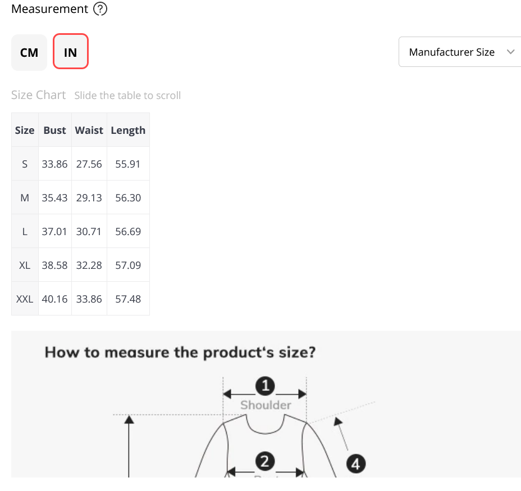Screen dimensions: 521x491
Task: Select the IN unit toggle
Action: click(x=70, y=52)
